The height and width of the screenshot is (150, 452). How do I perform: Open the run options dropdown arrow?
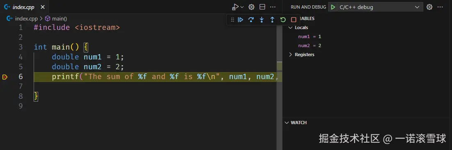[x=242, y=7]
